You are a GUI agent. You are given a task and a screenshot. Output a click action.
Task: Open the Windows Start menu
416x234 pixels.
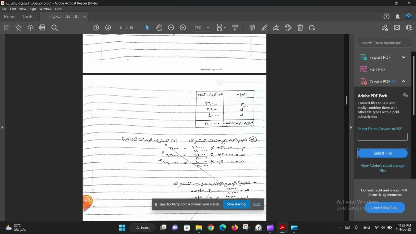122,227
